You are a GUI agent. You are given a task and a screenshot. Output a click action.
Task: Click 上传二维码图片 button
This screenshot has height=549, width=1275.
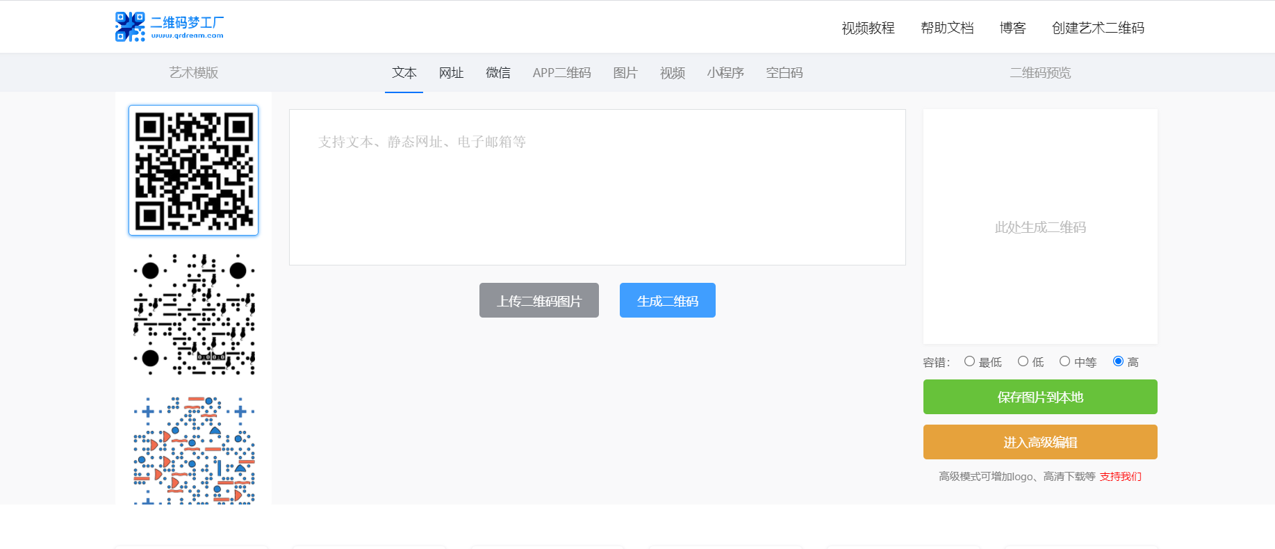(x=539, y=300)
